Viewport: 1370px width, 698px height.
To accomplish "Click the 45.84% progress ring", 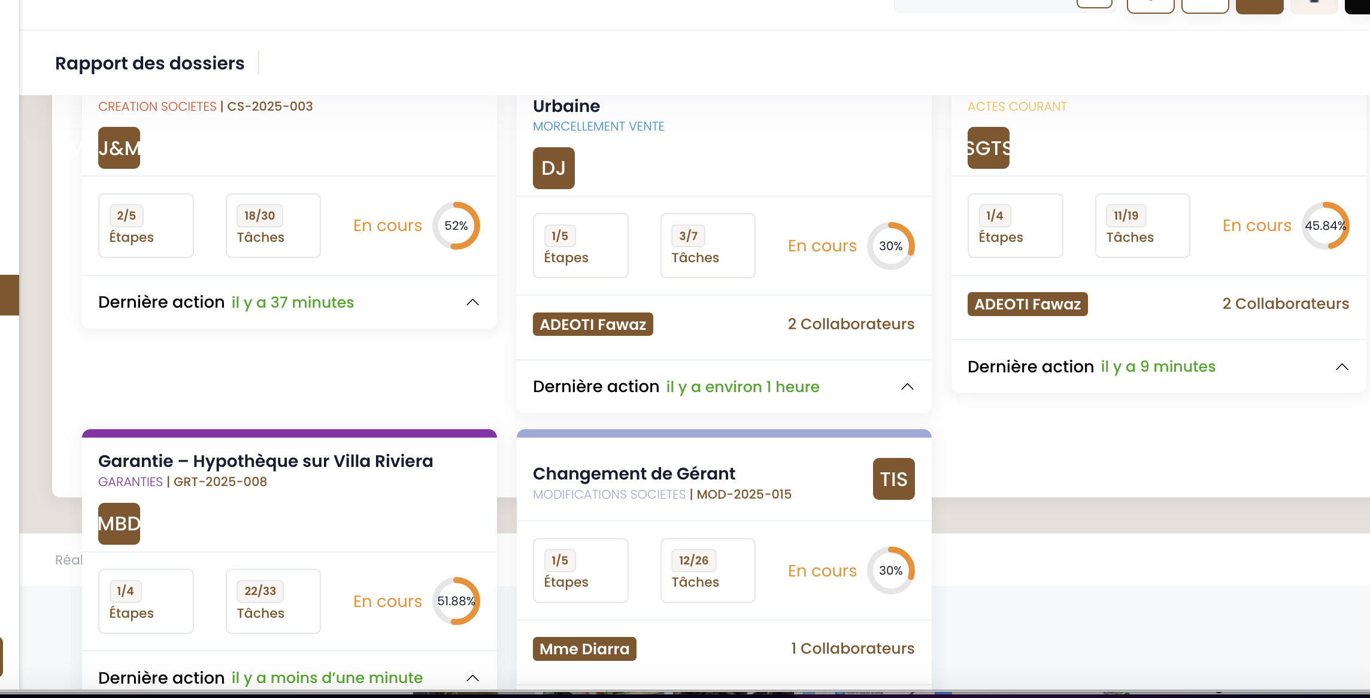I will point(1326,226).
